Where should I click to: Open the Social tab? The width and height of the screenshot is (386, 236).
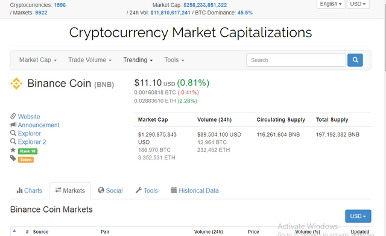(110, 190)
